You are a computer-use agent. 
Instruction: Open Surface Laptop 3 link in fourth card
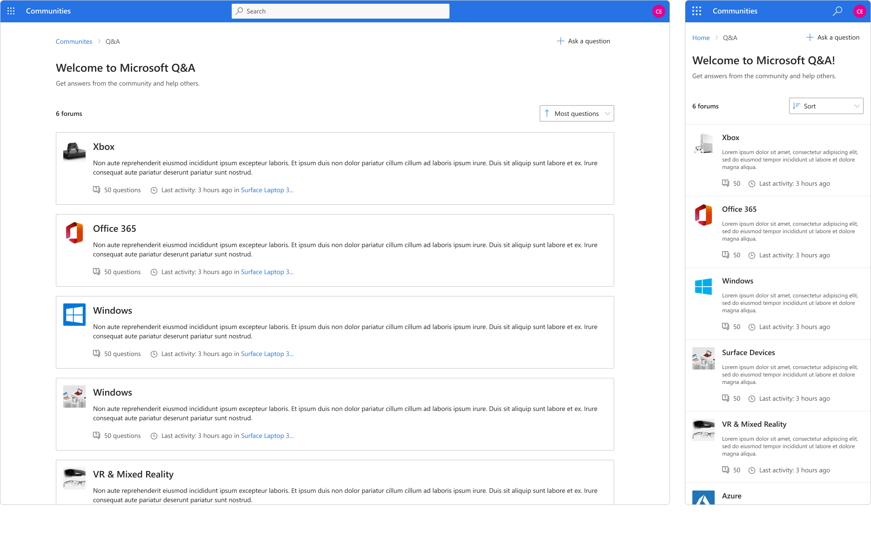click(267, 436)
